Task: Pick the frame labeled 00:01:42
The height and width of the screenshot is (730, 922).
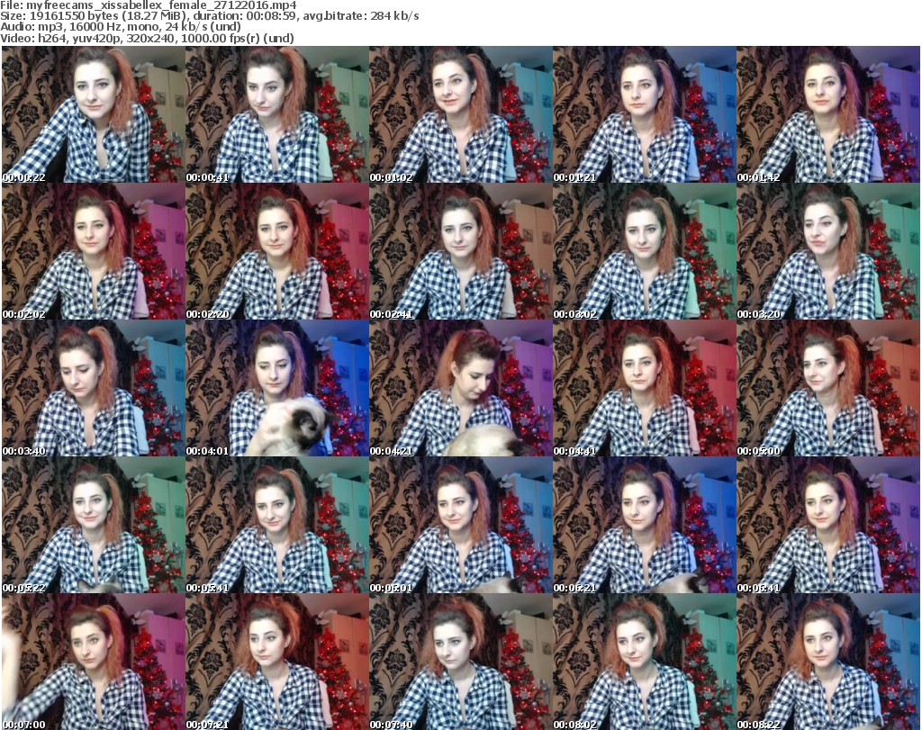Action: point(827,114)
